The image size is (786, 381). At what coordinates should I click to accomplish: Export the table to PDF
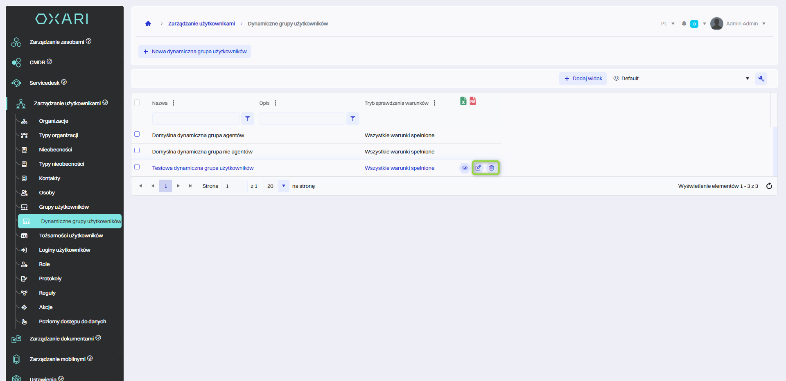click(x=473, y=101)
